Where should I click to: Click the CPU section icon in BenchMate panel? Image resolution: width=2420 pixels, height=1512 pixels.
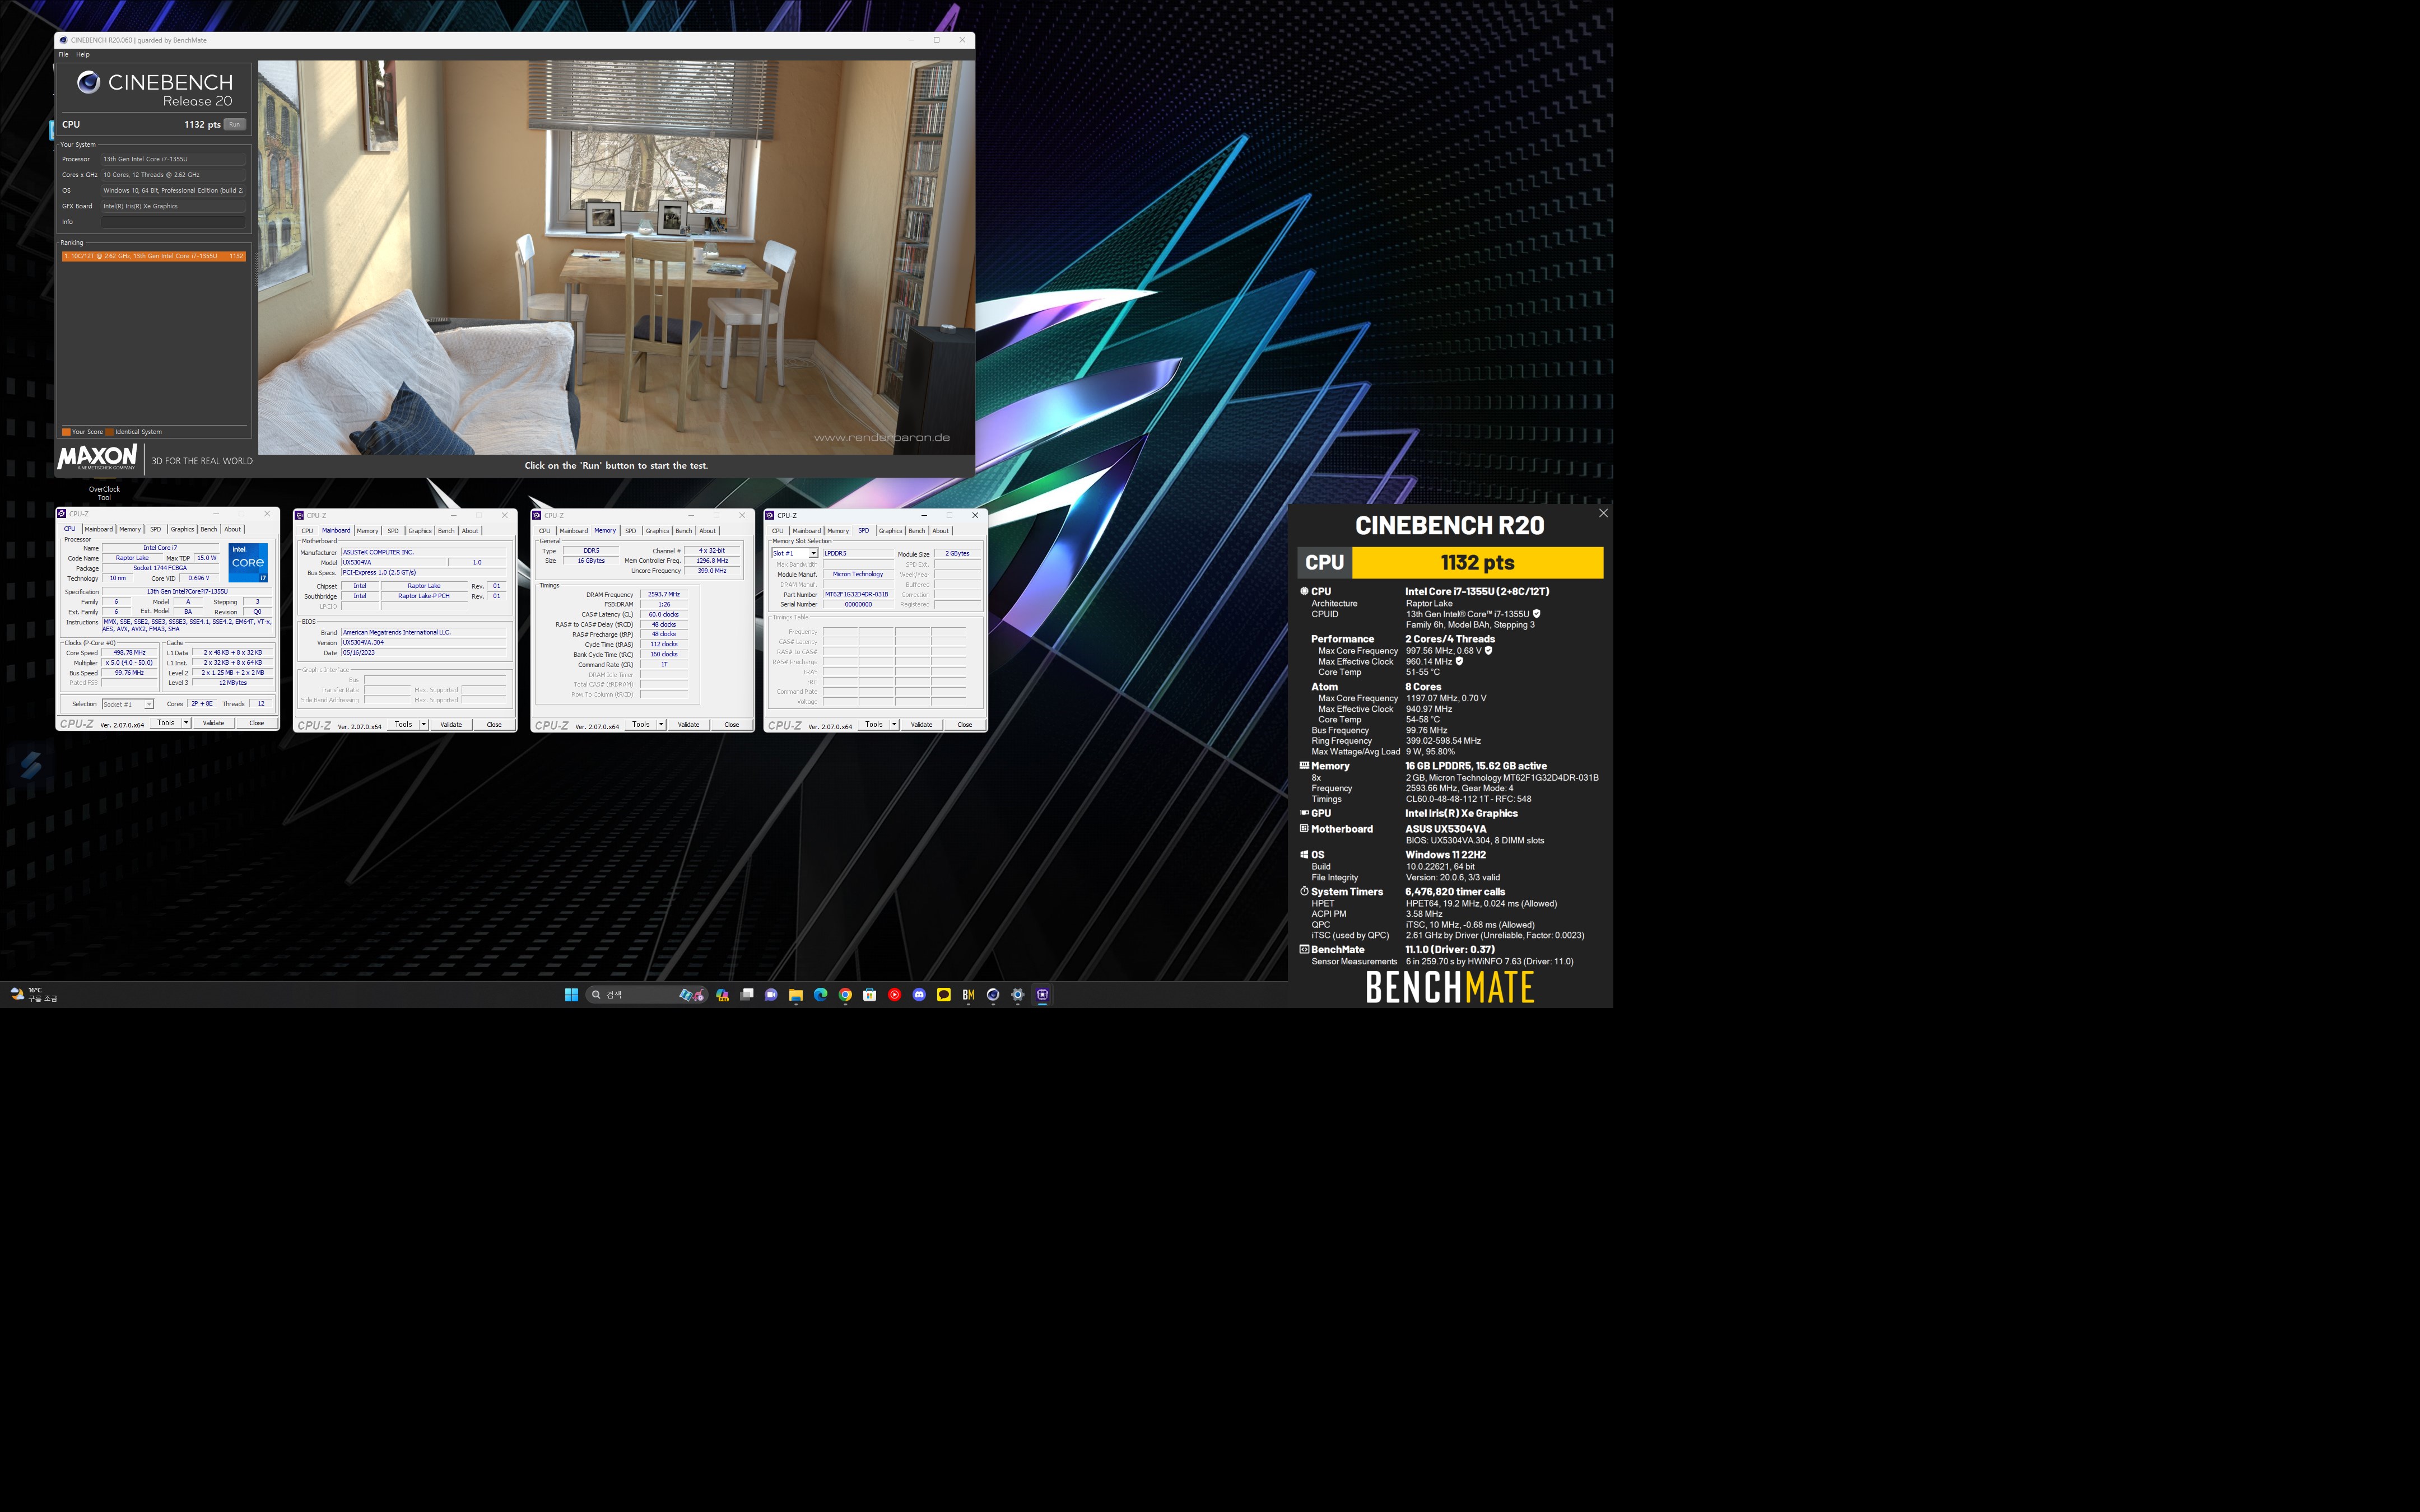point(1304,591)
